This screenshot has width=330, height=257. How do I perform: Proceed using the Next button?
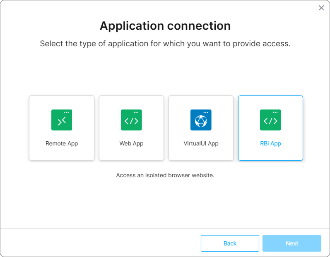291,243
